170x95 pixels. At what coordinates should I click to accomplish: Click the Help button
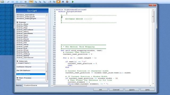[x=147, y=90]
